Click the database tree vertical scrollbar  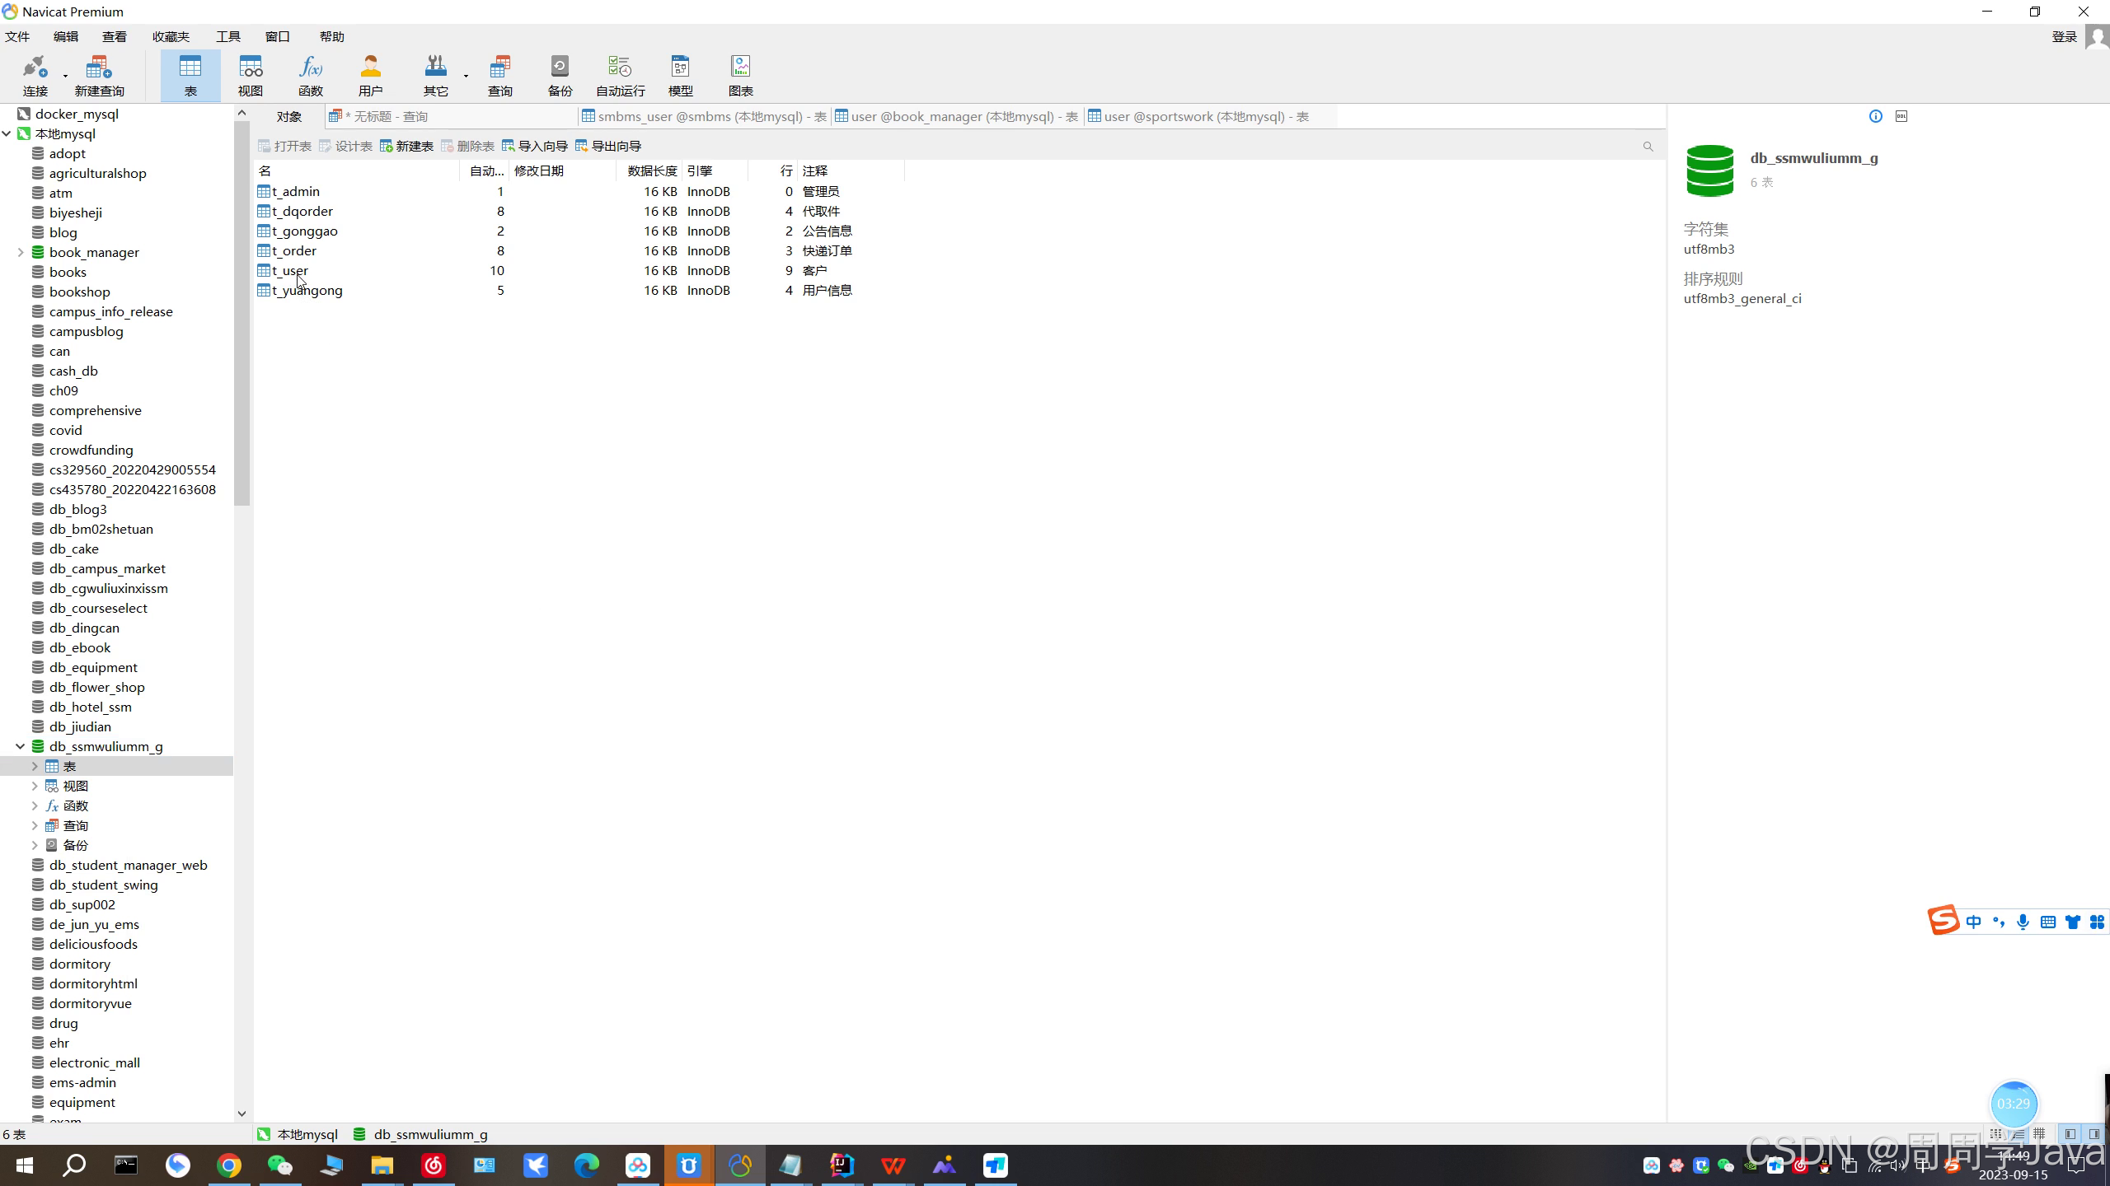241,313
